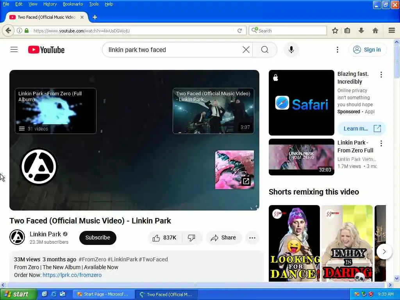This screenshot has width=400, height=300.
Task: Click the magnifier search button
Action: pyautogui.click(x=264, y=50)
